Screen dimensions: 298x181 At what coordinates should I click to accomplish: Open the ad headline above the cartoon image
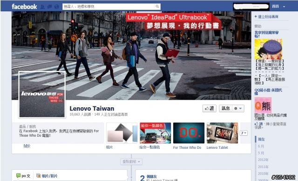click(266, 34)
